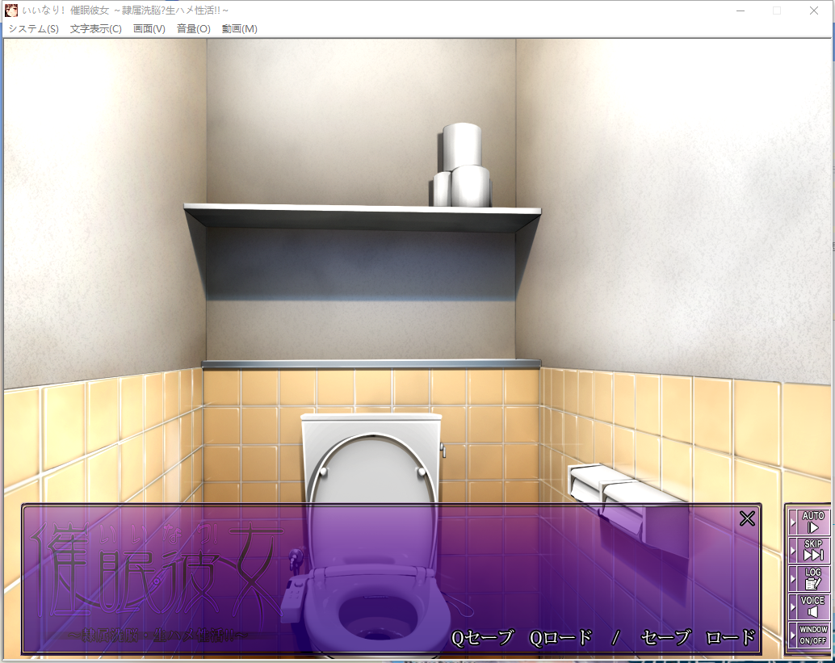
Task: Open the システム(S) menu
Action: coord(33,28)
